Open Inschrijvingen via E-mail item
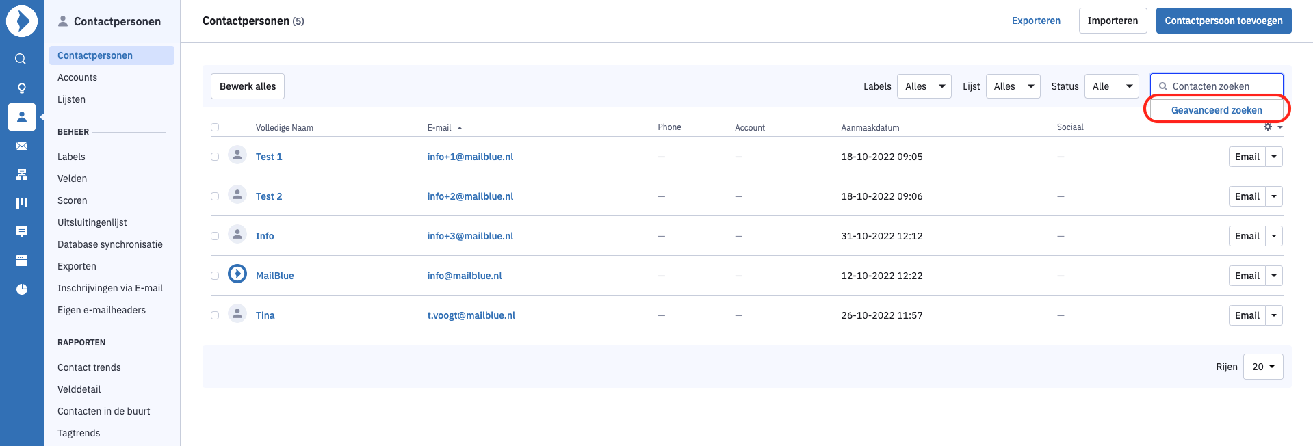 coord(110,288)
